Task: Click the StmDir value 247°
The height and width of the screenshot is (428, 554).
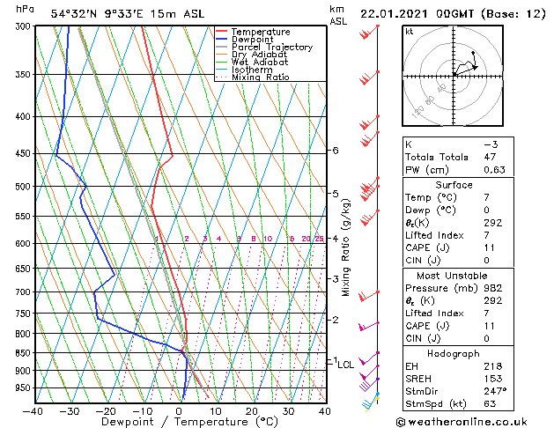Action: click(495, 391)
